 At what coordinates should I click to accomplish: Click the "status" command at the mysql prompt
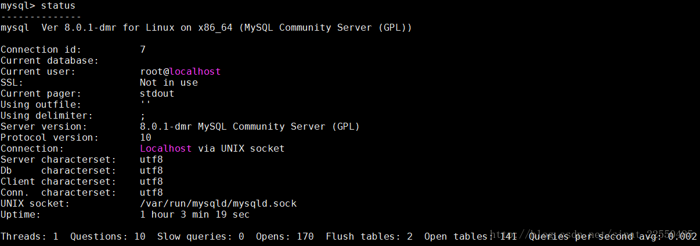pyautogui.click(x=58, y=6)
